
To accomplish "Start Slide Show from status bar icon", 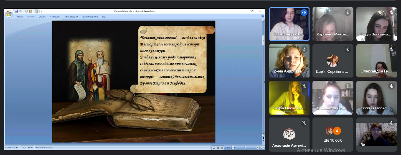I will 222,147.
